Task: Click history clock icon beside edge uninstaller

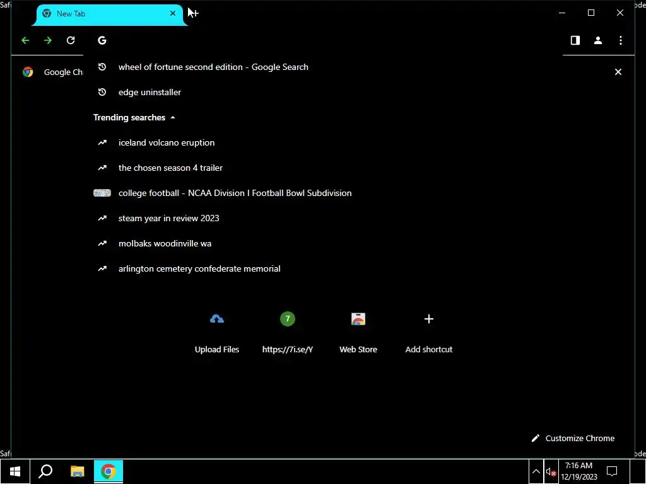Action: pos(102,92)
